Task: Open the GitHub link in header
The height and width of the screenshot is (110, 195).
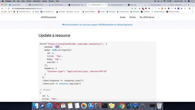Action: (x=132, y=17)
